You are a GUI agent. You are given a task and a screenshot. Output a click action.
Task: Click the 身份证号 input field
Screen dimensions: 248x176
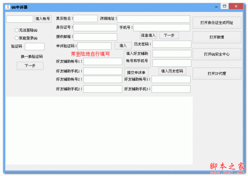coord(95,28)
